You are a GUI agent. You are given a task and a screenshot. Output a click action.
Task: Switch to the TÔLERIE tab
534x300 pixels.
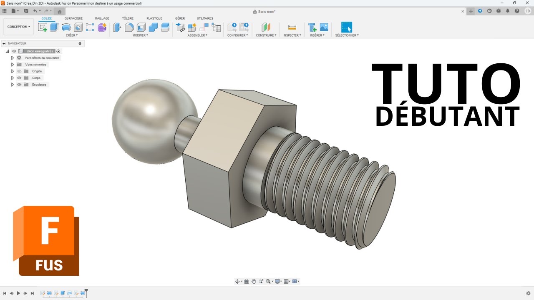point(128,18)
